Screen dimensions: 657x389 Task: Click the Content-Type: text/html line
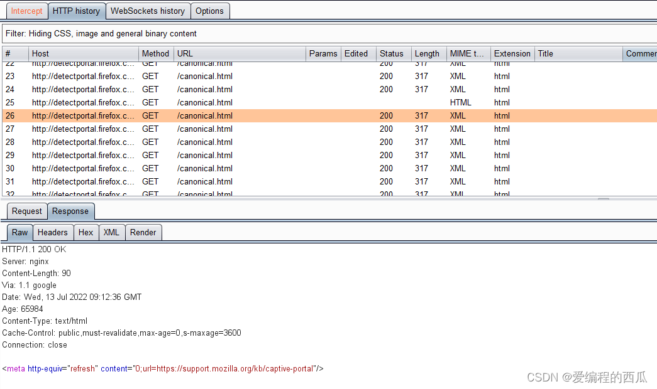[x=45, y=321]
